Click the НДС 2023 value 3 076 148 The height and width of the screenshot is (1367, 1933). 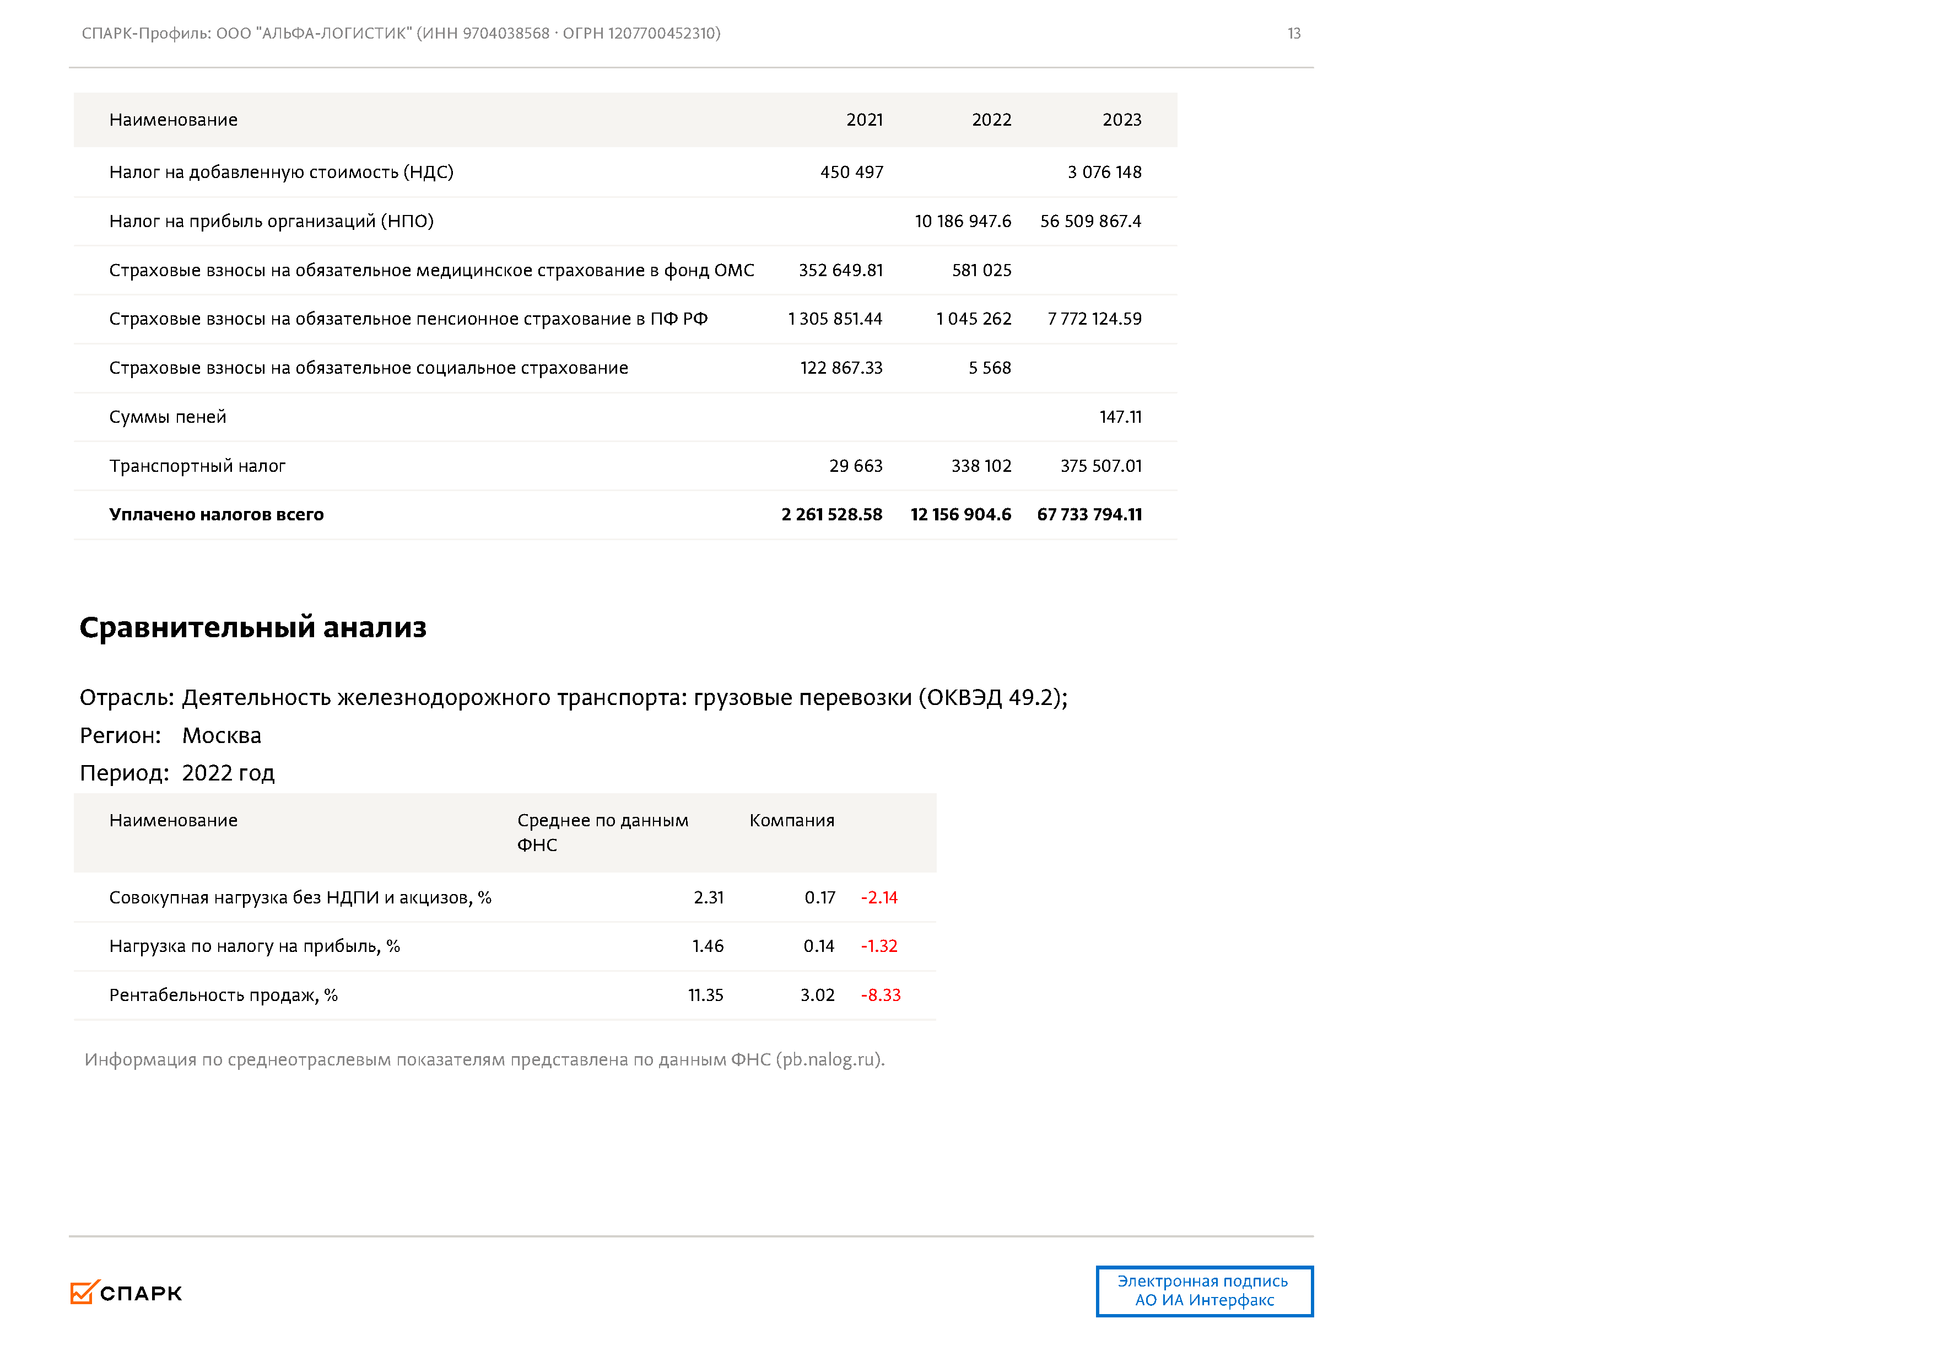pyautogui.click(x=1105, y=172)
